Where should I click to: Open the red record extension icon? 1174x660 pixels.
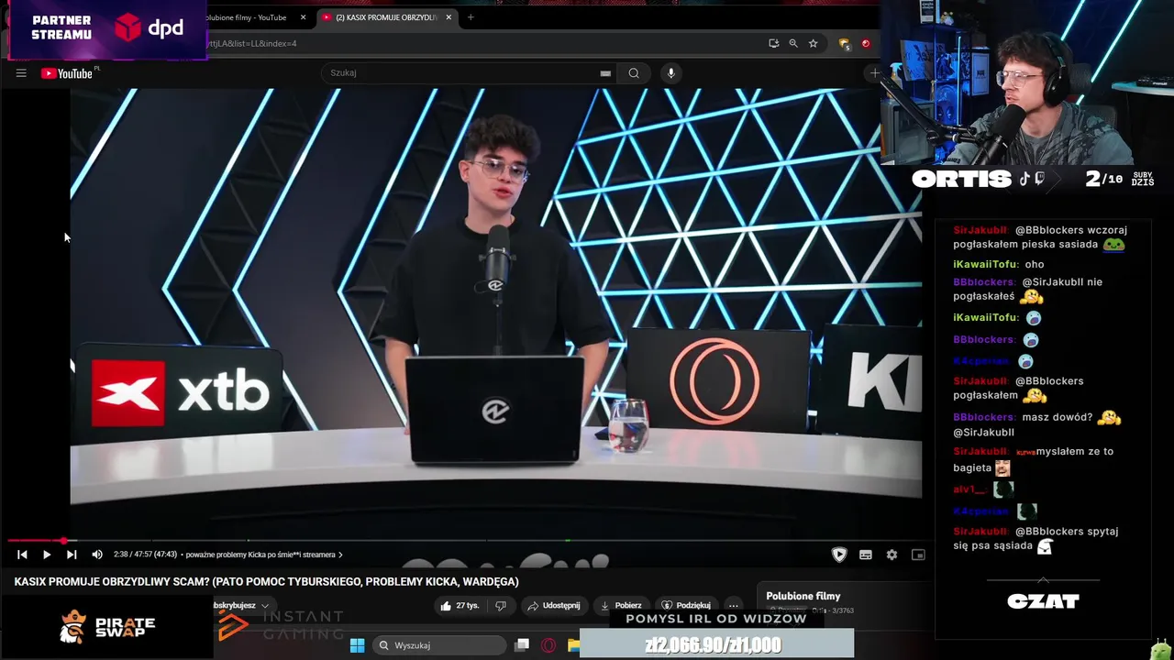tap(865, 43)
